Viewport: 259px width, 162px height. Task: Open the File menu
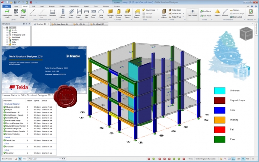6,6
